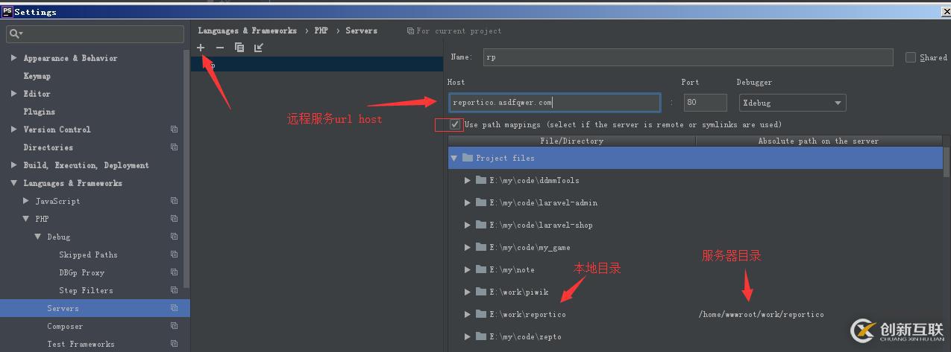Click the remove server minus icon
The height and width of the screenshot is (352, 951).
point(219,48)
